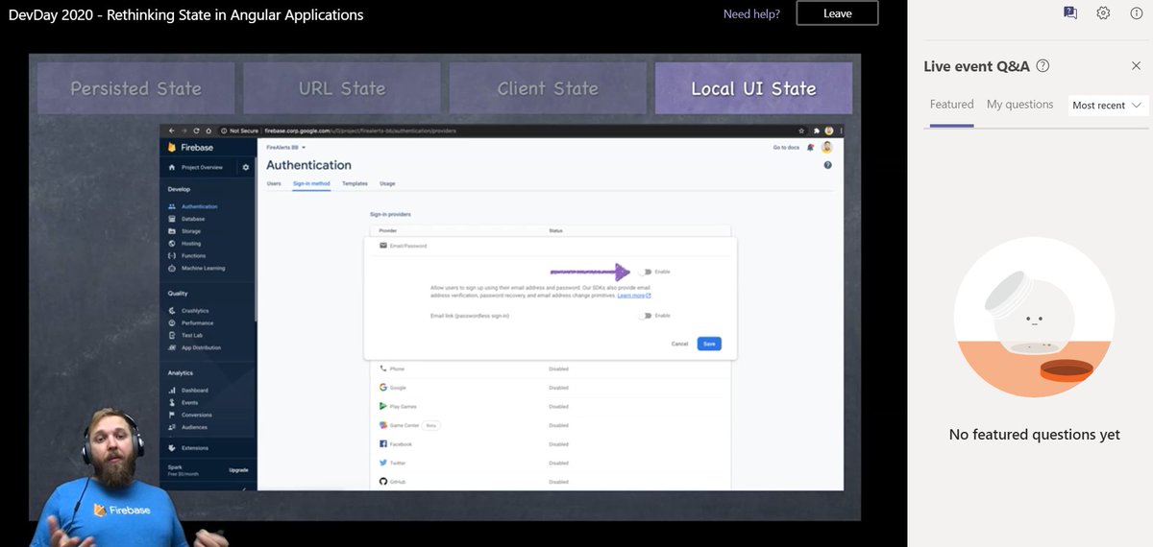
Task: Click the Machine Learning icon
Action: coord(172,269)
